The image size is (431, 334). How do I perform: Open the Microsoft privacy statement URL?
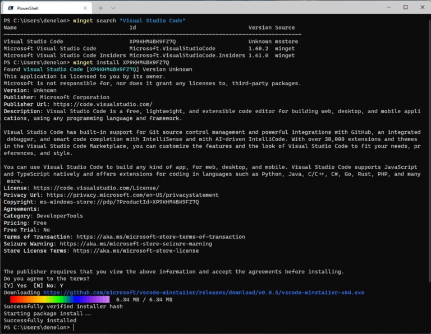pyautogui.click(x=132, y=195)
